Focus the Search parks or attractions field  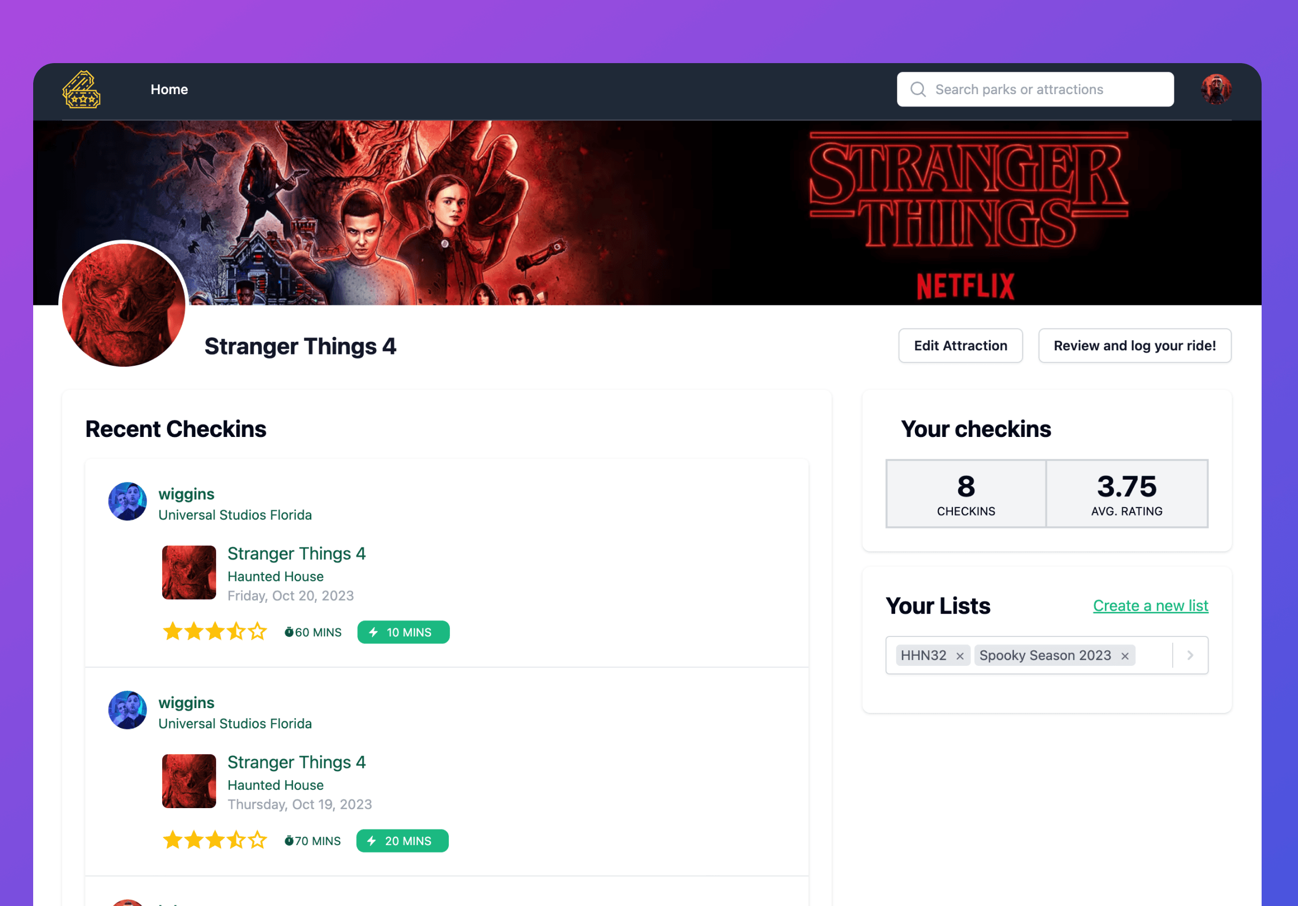point(1035,89)
